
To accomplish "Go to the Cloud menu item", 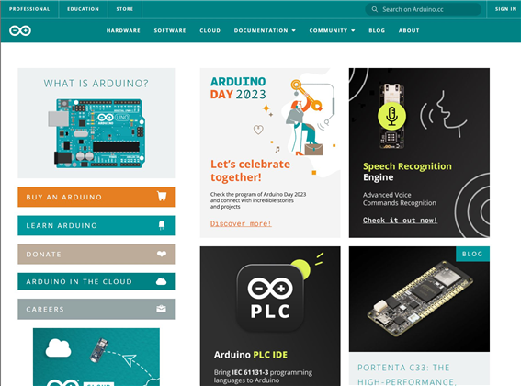I will click(x=210, y=30).
